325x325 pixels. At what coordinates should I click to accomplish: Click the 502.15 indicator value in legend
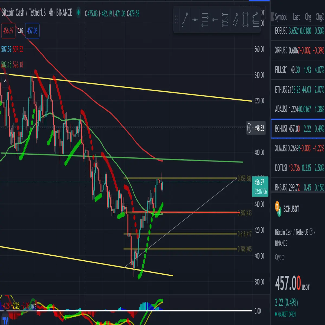[x=6, y=64]
